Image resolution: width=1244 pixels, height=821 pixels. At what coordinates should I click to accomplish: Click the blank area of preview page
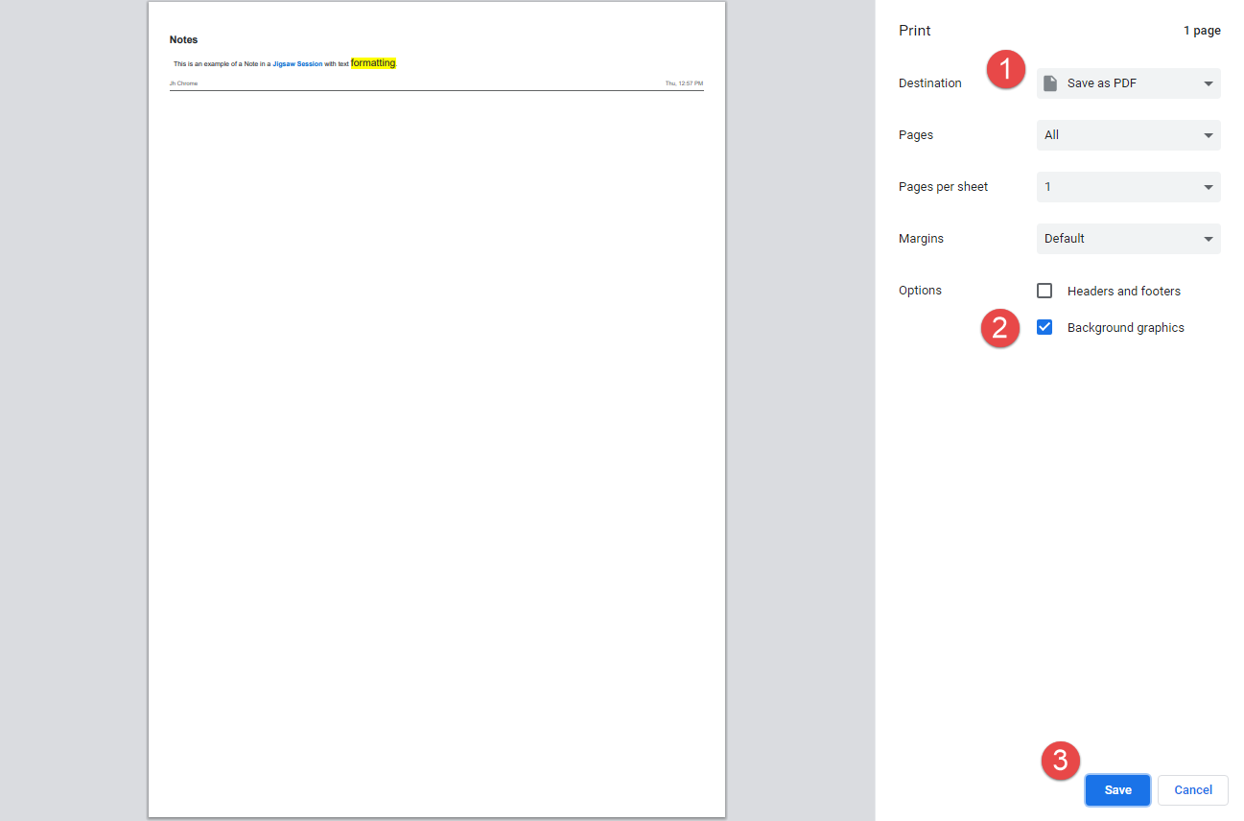tap(436, 432)
